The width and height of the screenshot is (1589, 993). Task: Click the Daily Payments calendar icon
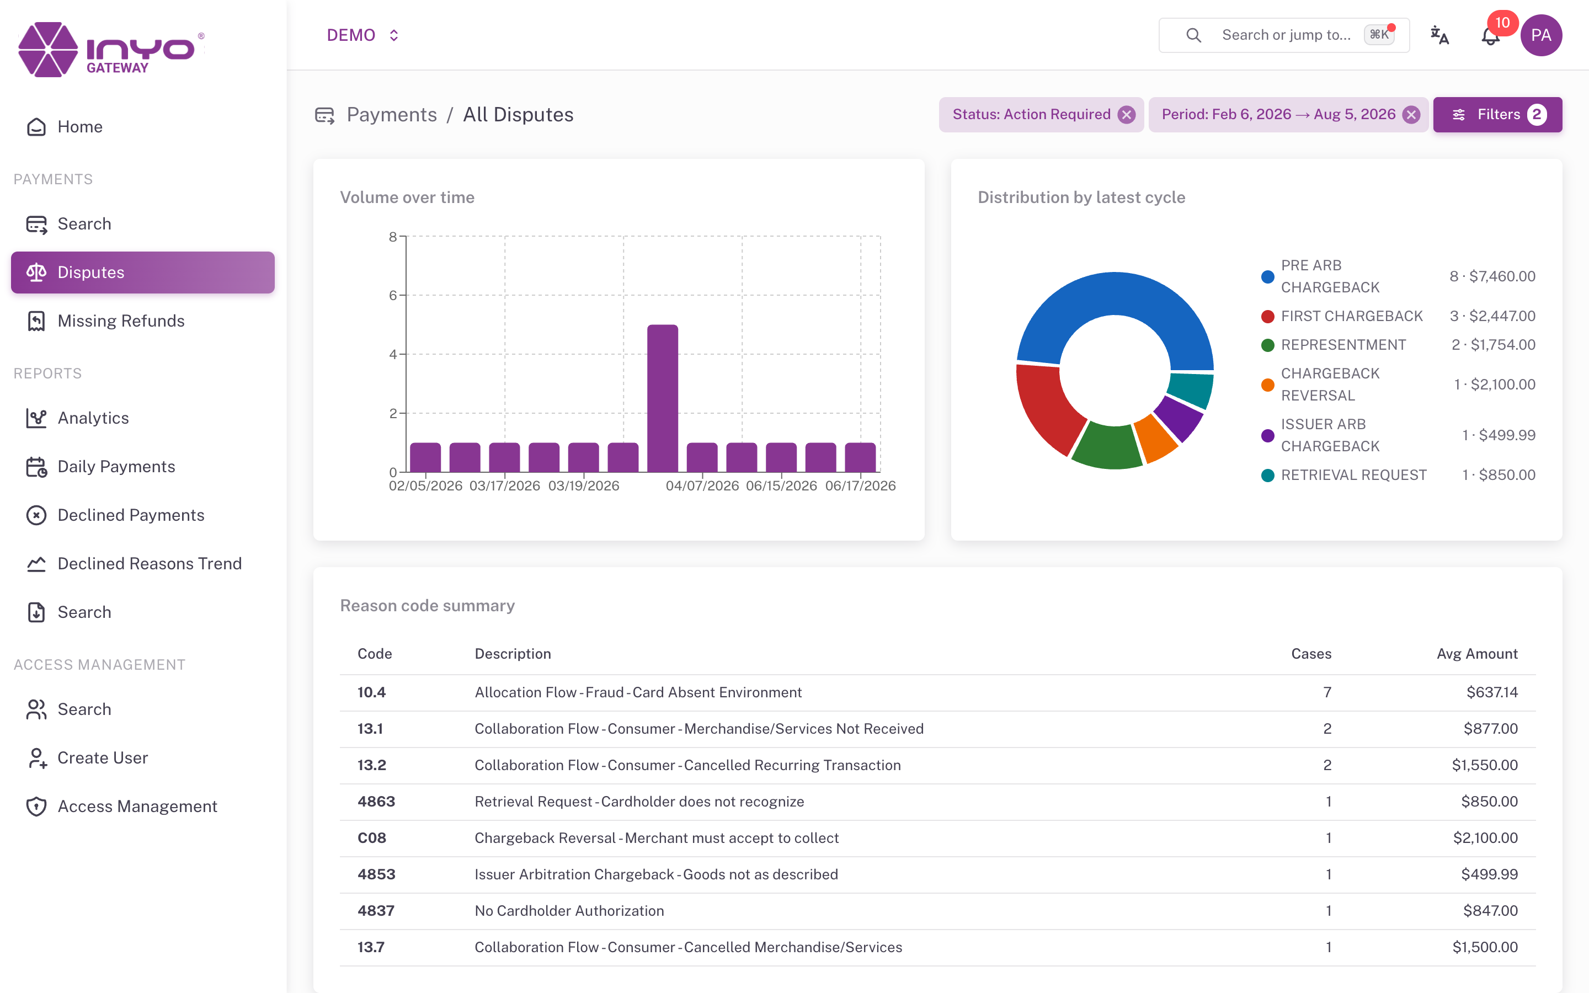coord(36,467)
